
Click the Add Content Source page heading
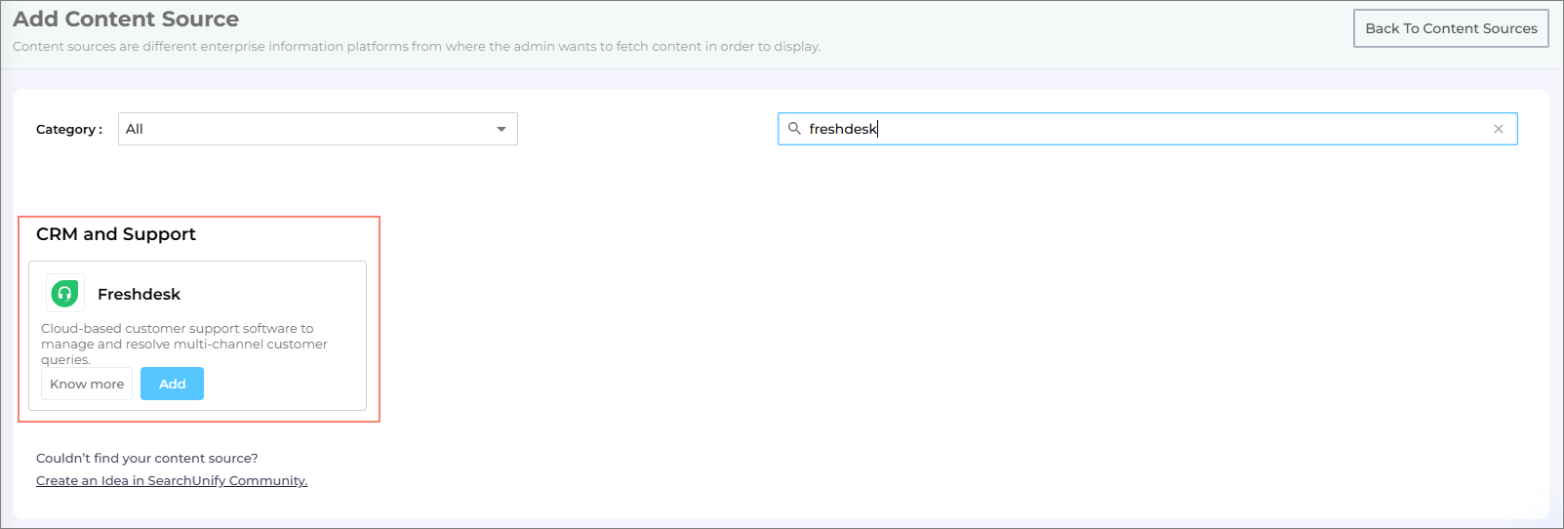(126, 20)
